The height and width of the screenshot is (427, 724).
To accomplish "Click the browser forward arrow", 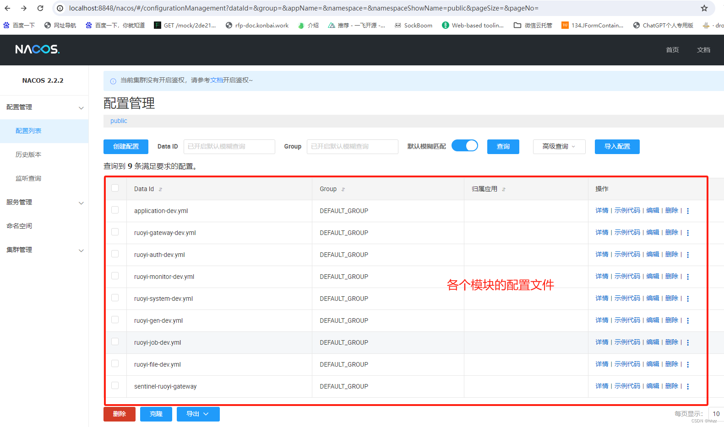I will [x=24, y=8].
